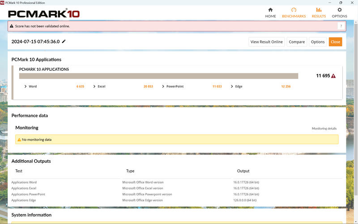Switch to the HOME tab label
This screenshot has width=358, height=224.
(x=270, y=16)
